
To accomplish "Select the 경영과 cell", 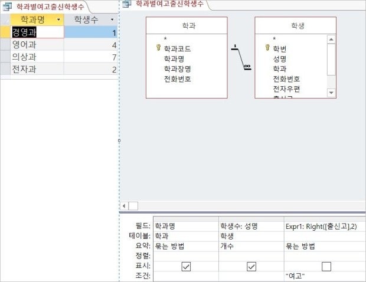I will click(x=37, y=32).
